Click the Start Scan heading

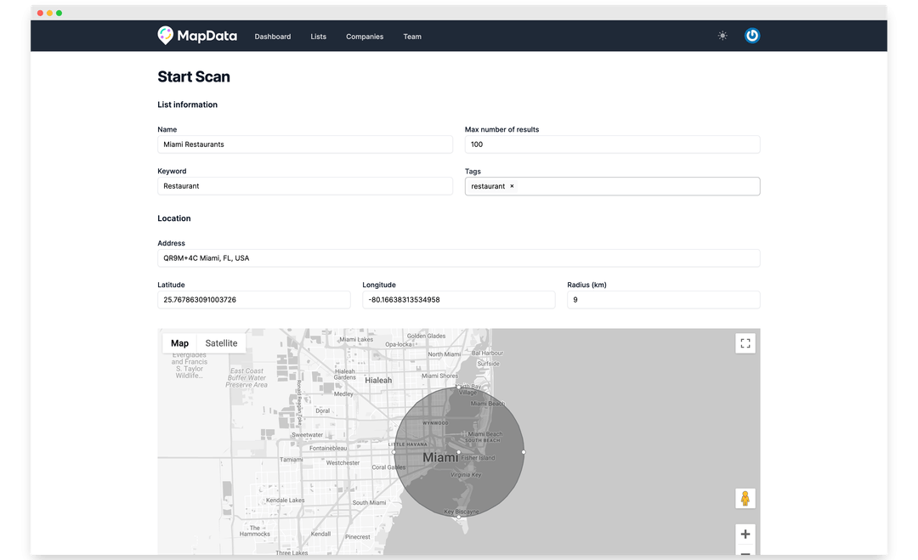pyautogui.click(x=194, y=76)
